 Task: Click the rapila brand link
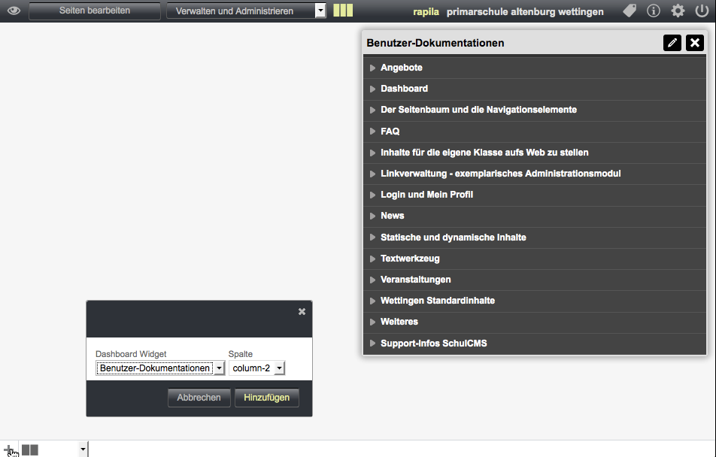(x=426, y=12)
